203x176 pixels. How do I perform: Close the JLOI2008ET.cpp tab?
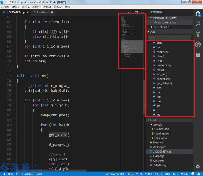click(28, 12)
